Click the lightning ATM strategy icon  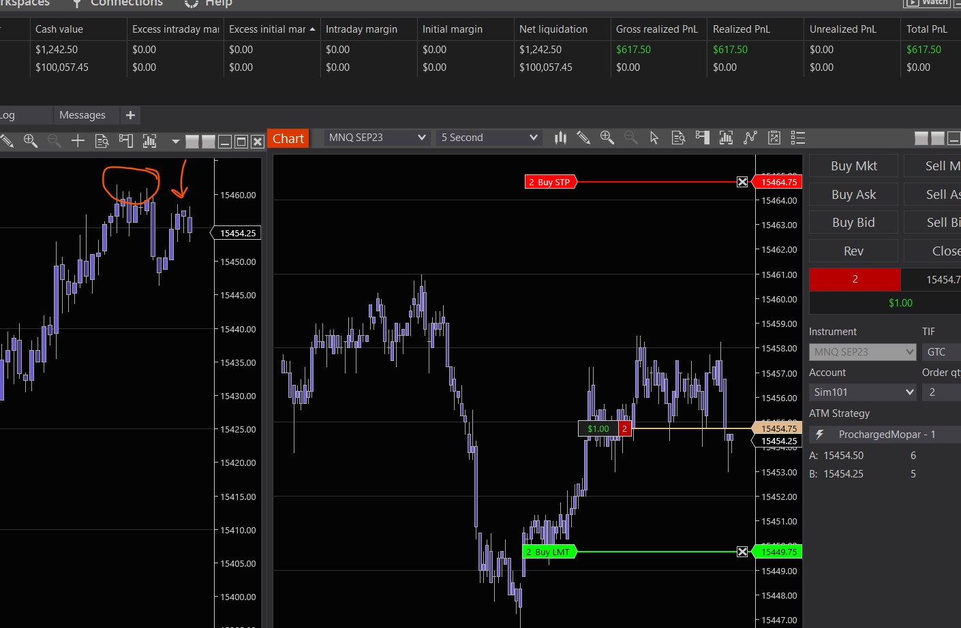click(820, 435)
